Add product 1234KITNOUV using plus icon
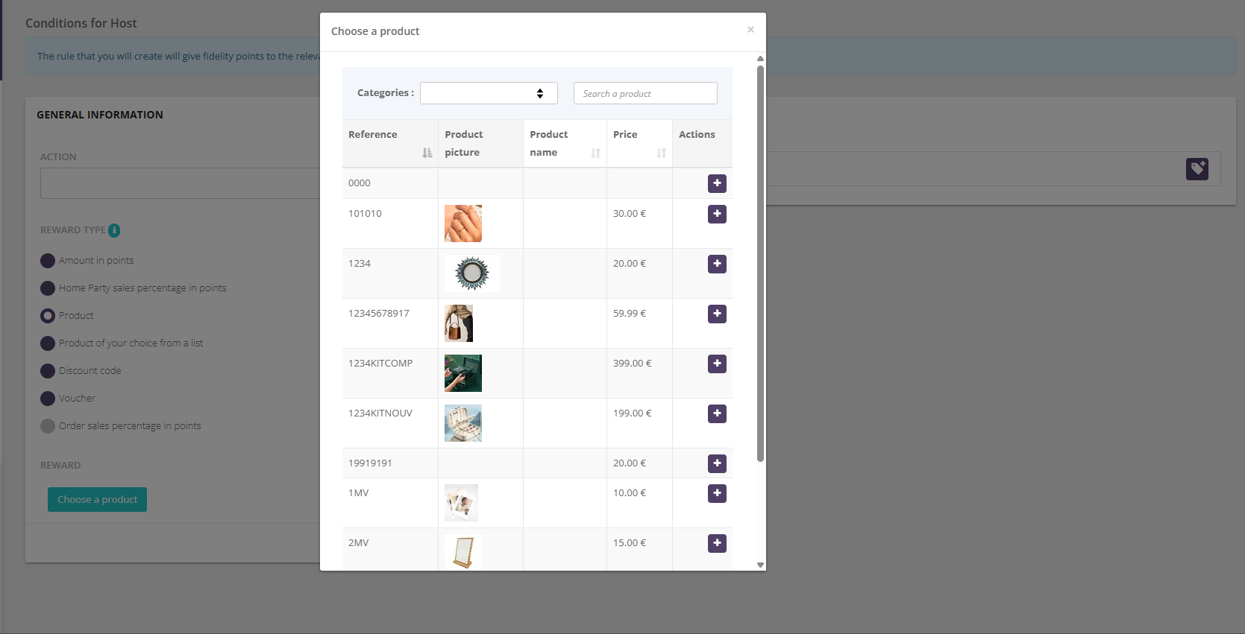 [717, 413]
